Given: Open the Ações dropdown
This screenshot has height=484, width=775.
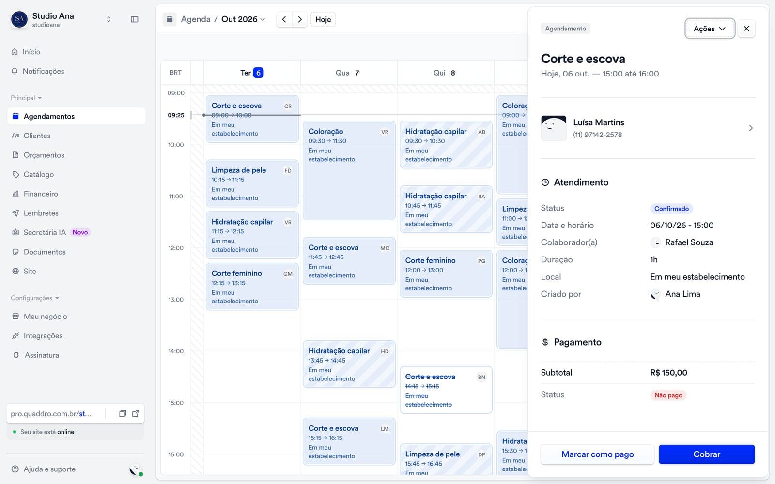Looking at the screenshot, I should [710, 29].
